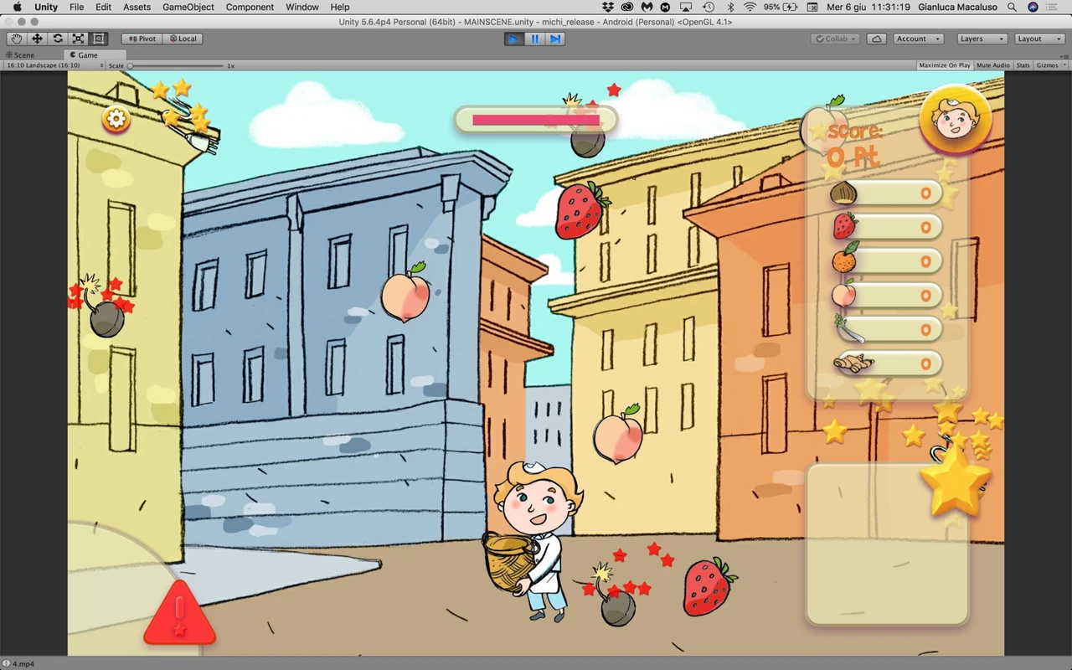Toggle the Stats overlay
This screenshot has width=1072, height=670.
click(x=1023, y=65)
